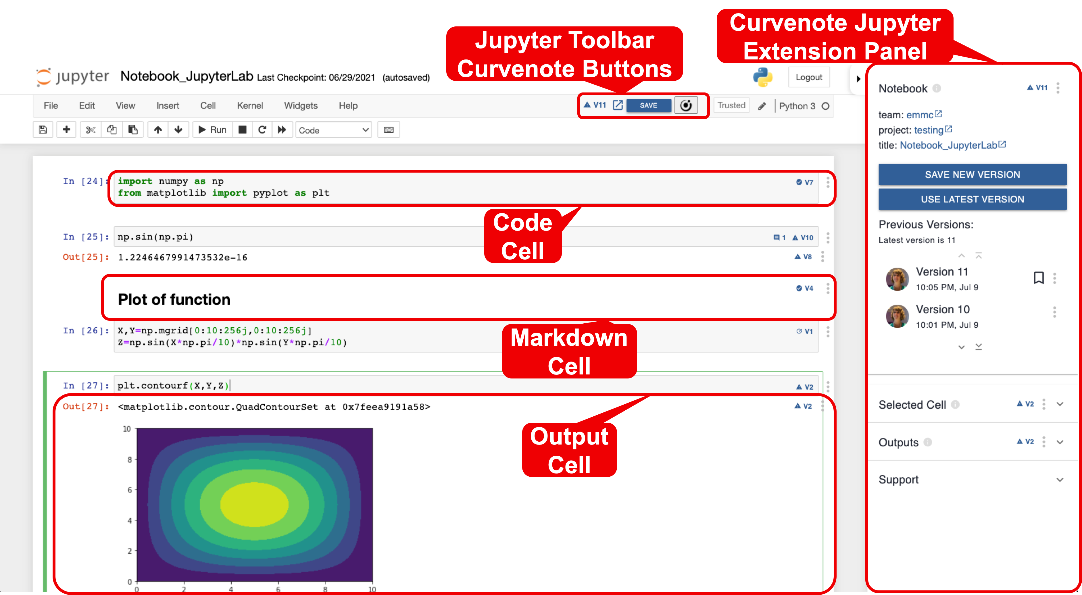Click the interrupt kernel stop button

click(x=242, y=130)
